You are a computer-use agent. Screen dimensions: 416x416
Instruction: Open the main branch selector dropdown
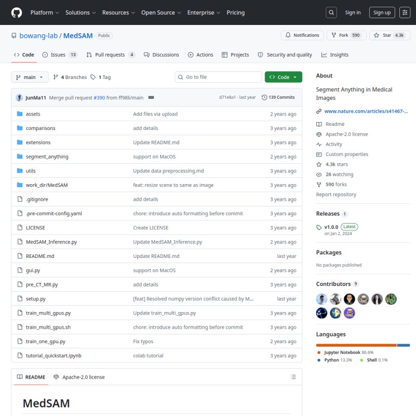click(30, 77)
